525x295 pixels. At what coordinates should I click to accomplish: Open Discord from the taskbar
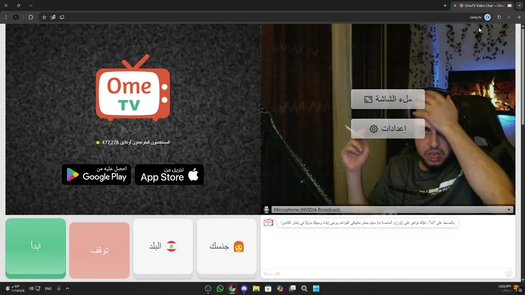pos(244,288)
